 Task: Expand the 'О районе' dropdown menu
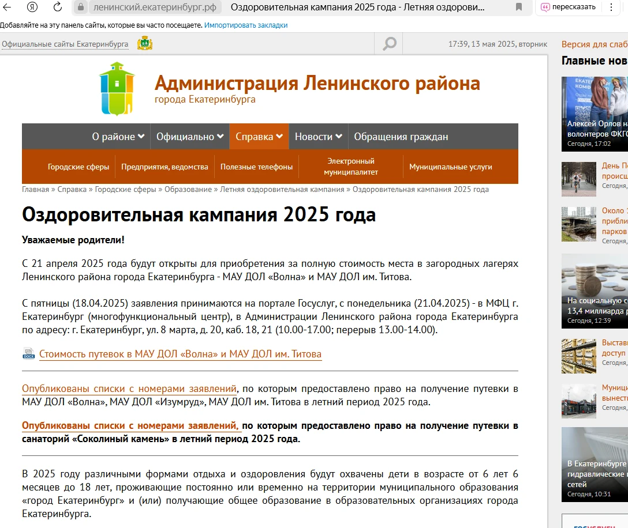point(118,137)
